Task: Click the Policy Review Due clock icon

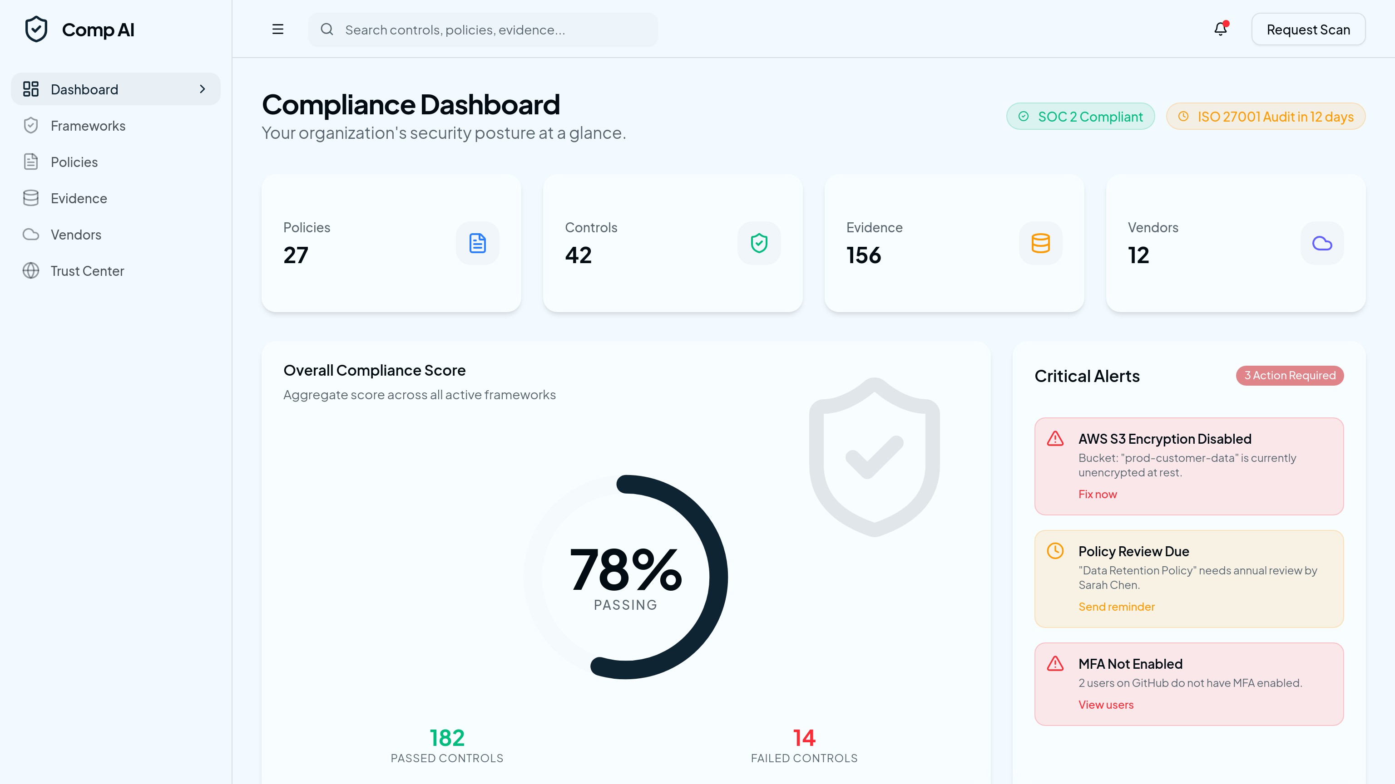Action: click(x=1055, y=551)
